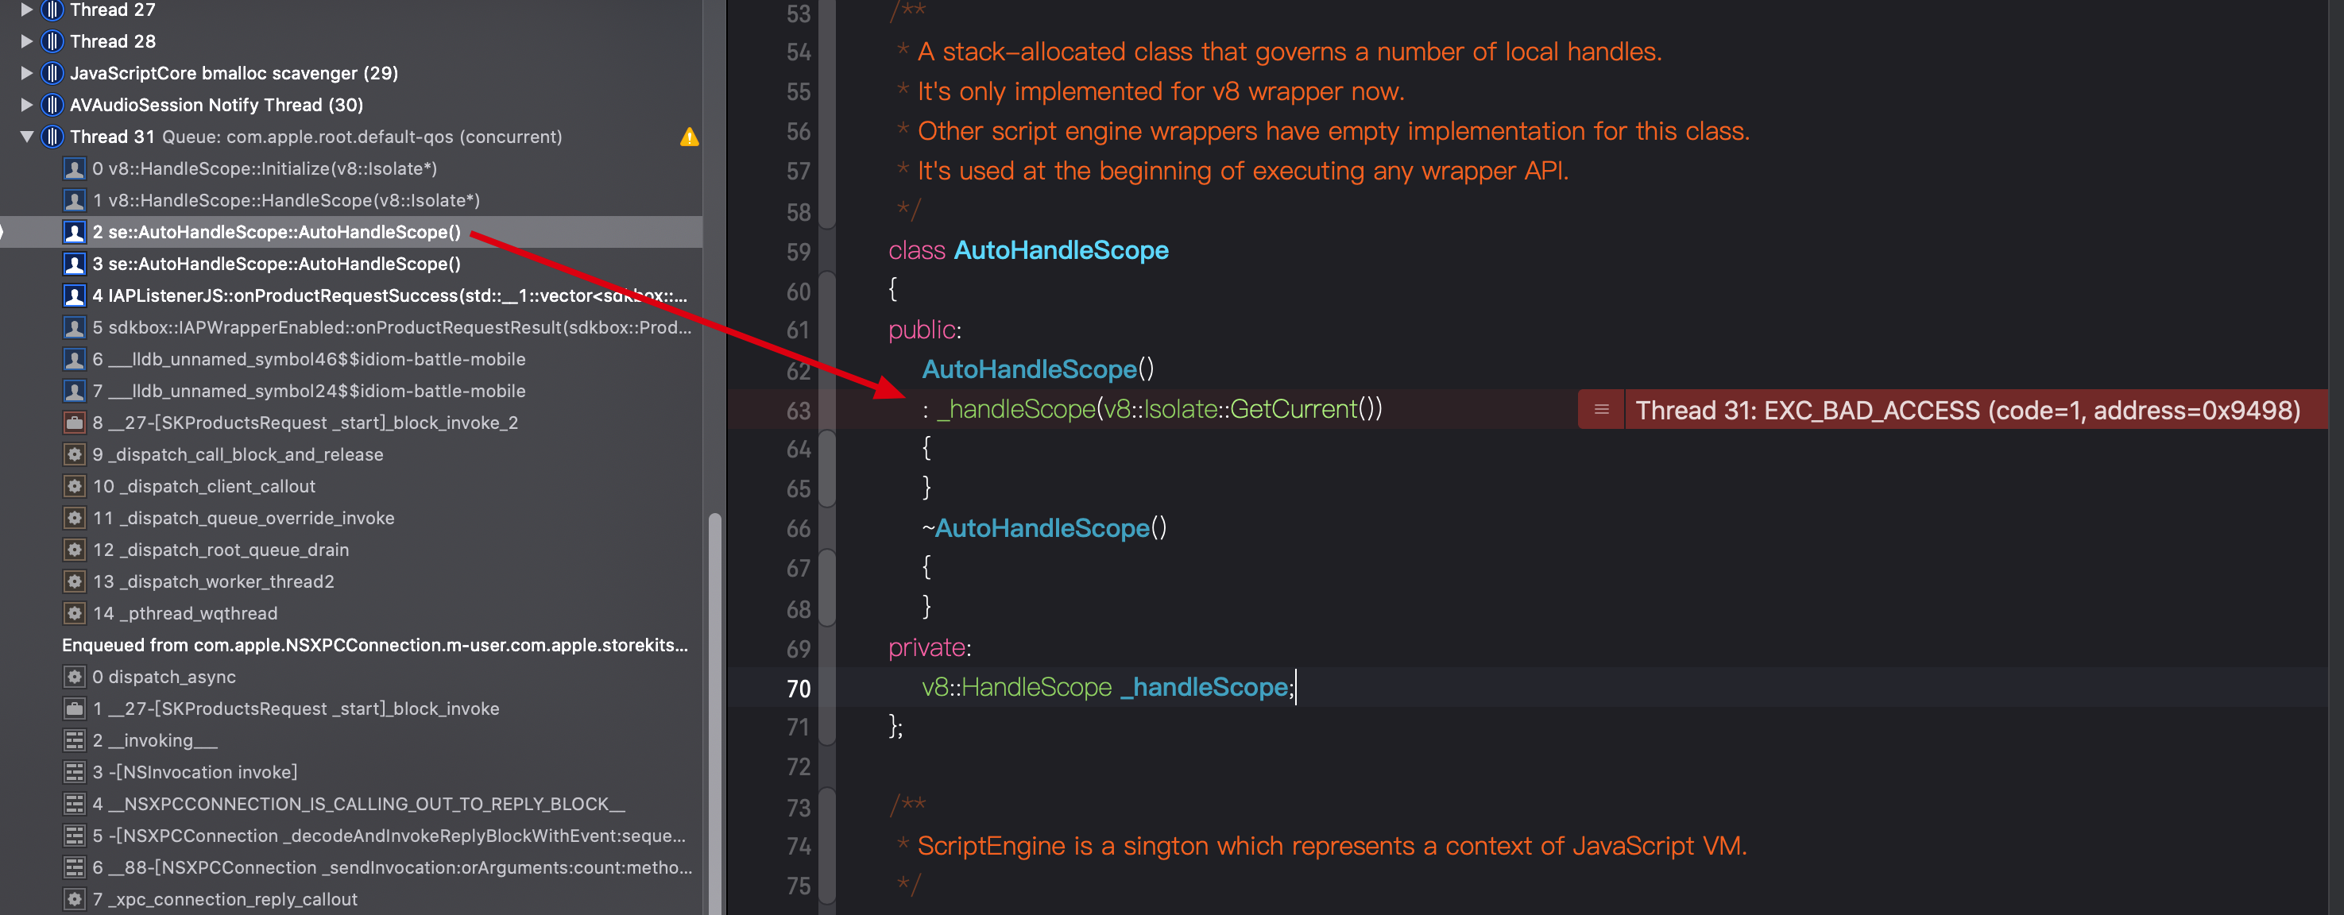
Task: Collapse Thread 31 disclosure triangle
Action: (x=26, y=137)
